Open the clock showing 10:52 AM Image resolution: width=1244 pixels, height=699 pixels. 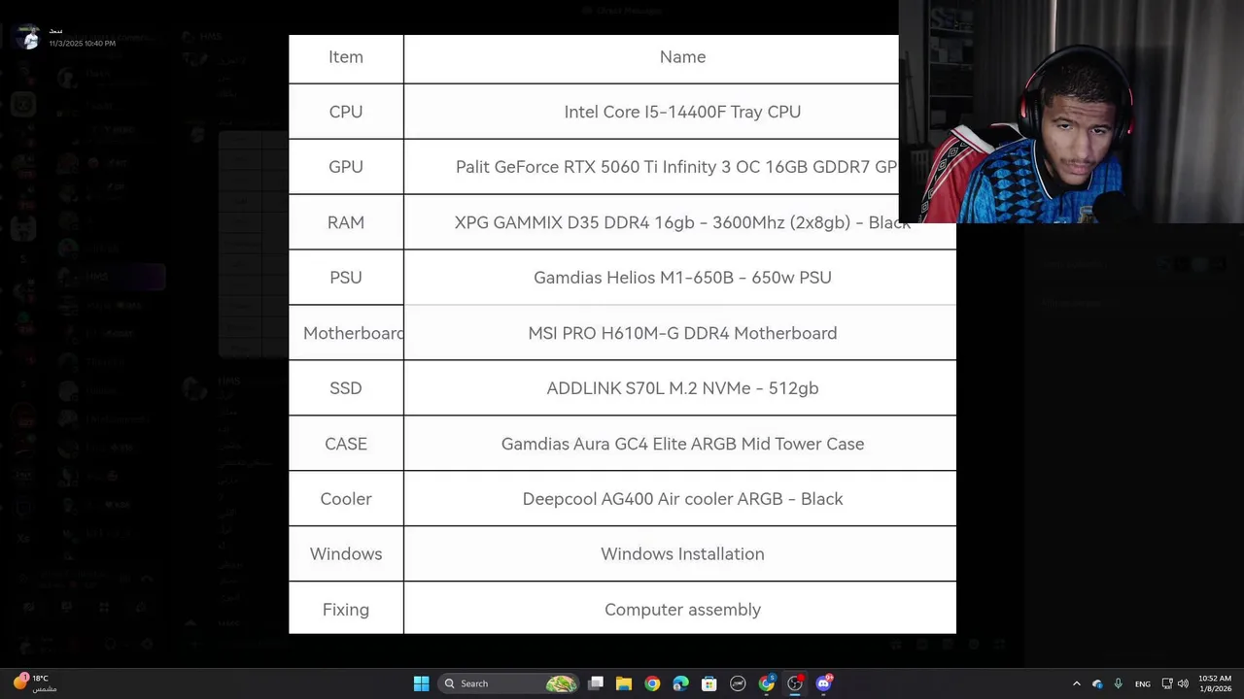[1215, 683]
